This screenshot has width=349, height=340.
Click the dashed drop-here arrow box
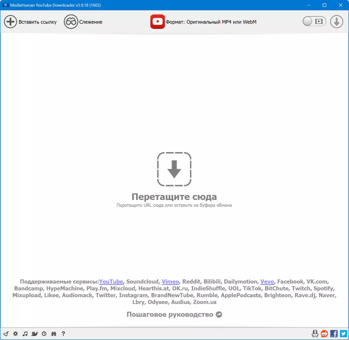coord(174,169)
